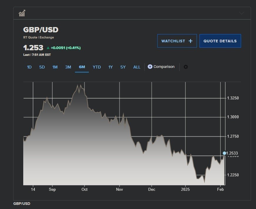Show year-to-date chart with YTD
This screenshot has width=256, height=209.
97,67
